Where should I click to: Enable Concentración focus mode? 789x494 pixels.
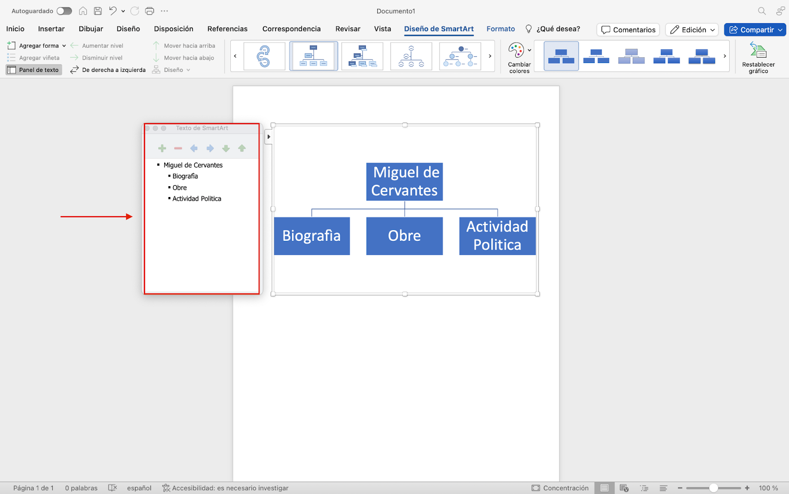click(x=560, y=488)
